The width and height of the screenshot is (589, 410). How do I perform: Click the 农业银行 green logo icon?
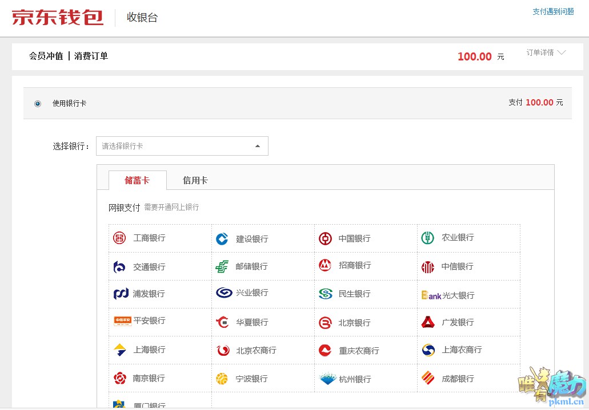click(x=427, y=238)
